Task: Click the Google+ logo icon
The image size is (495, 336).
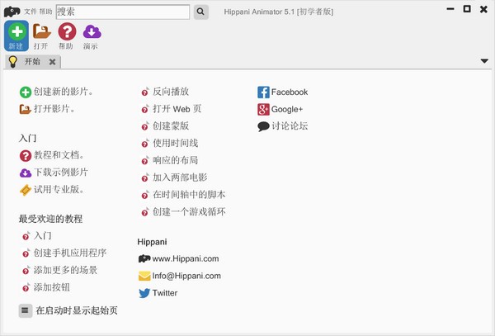Action: click(x=263, y=109)
